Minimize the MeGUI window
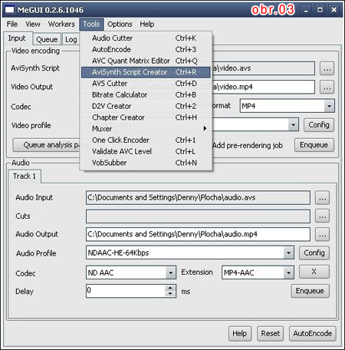The image size is (345, 350). (x=306, y=10)
